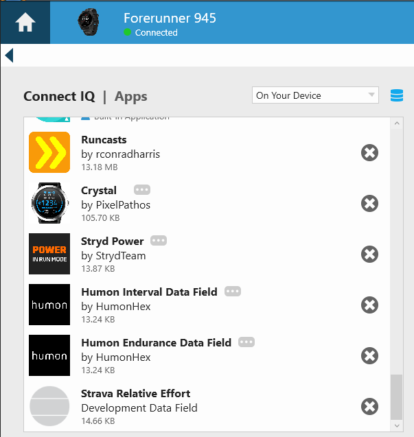Remove Strava Relative Effort data field
This screenshot has width=414, height=437.
(x=369, y=406)
